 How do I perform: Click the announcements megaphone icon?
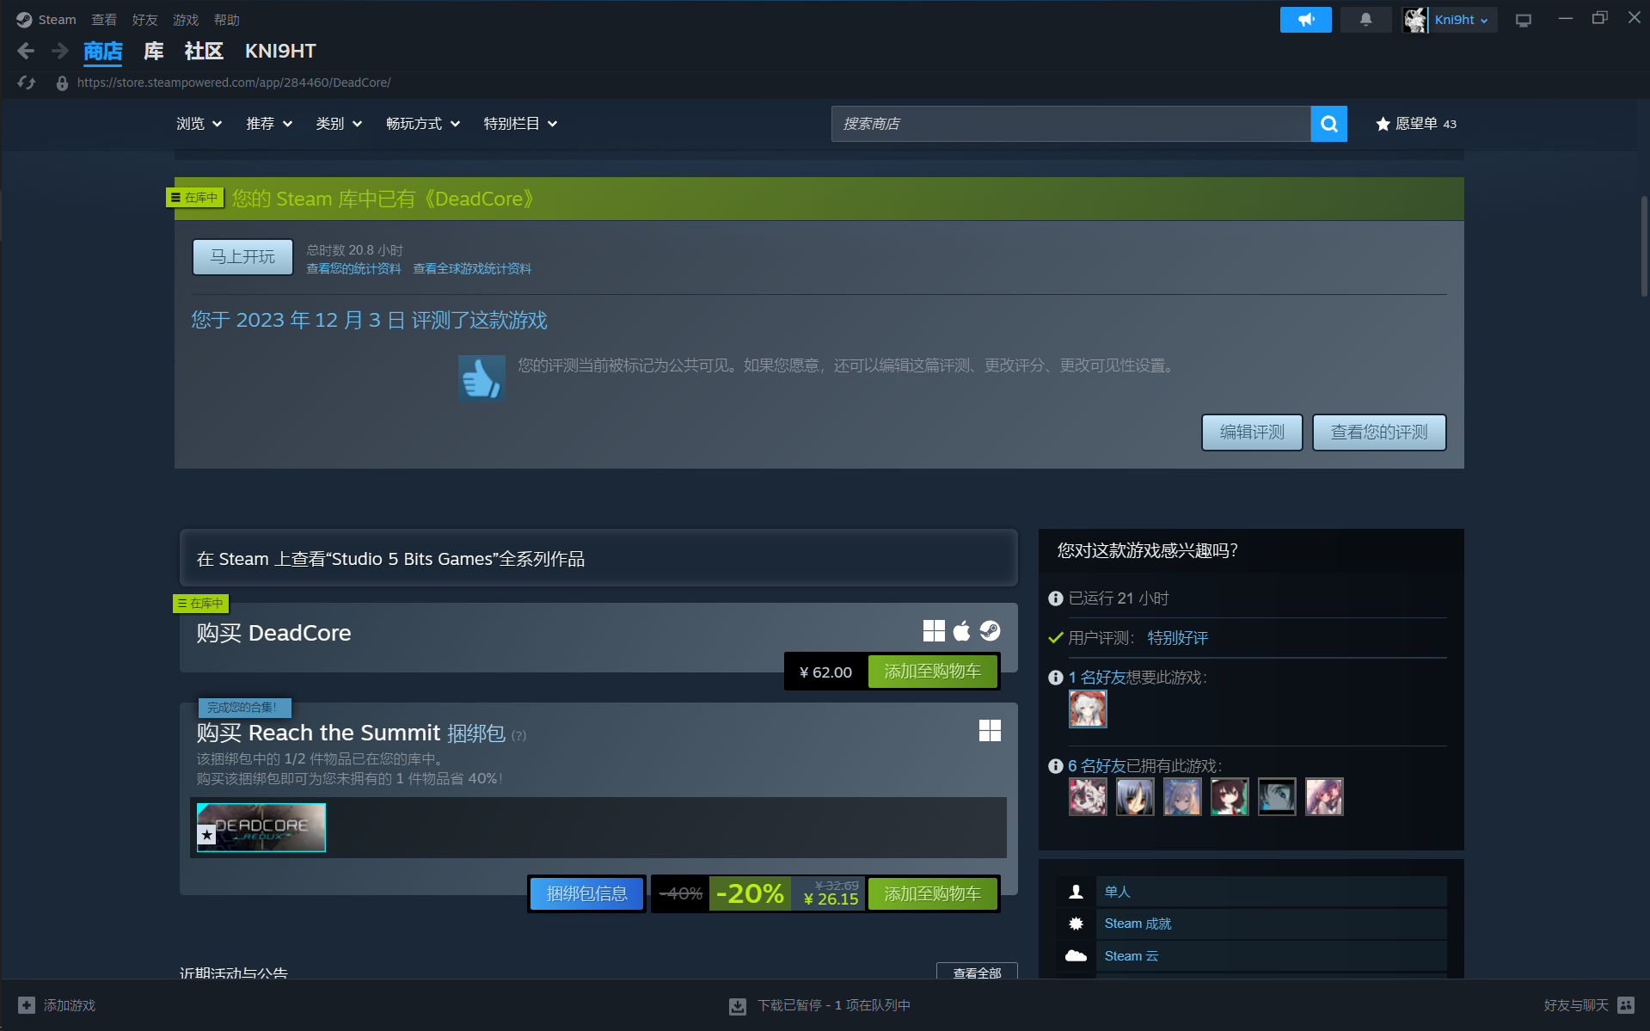point(1305,20)
